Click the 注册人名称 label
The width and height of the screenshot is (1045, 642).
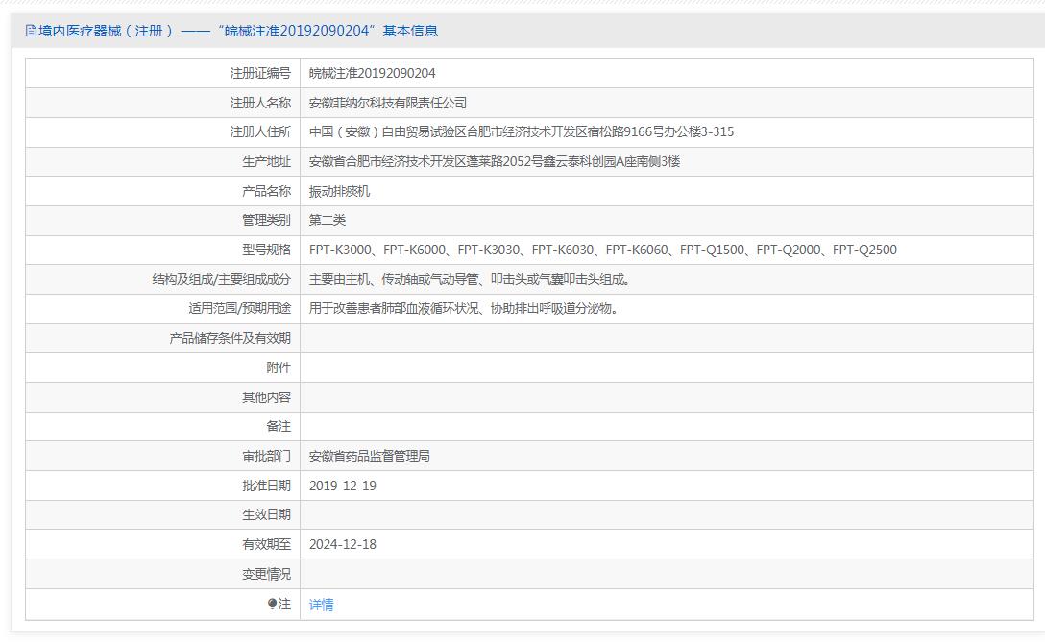[260, 103]
